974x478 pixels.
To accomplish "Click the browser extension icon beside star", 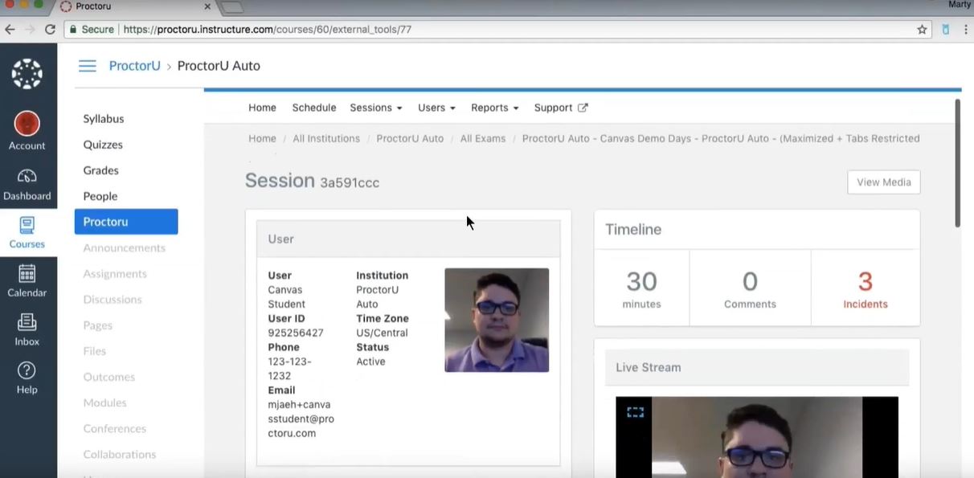I will [945, 29].
